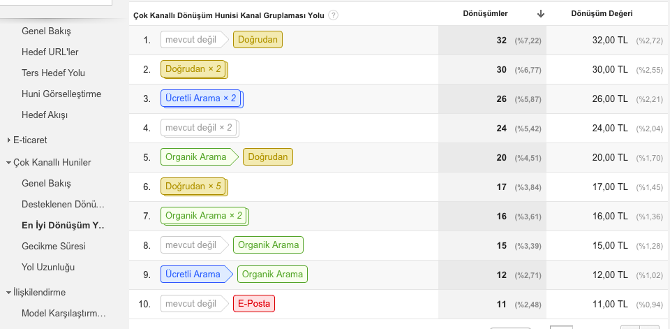The image size is (670, 329).
Task: Expand the E-ticaret sidebar section
Action: (8, 140)
